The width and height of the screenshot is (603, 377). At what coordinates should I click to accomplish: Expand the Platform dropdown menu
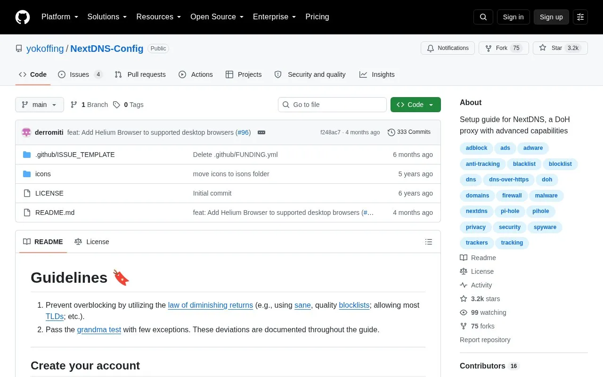click(x=60, y=17)
